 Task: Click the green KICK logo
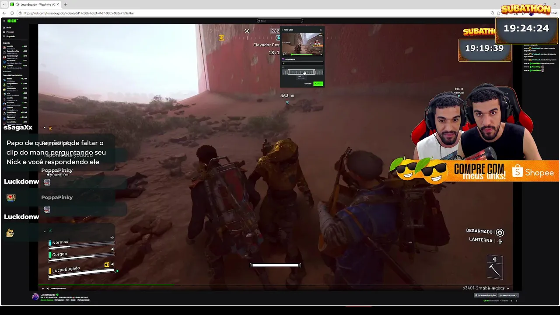(12, 21)
